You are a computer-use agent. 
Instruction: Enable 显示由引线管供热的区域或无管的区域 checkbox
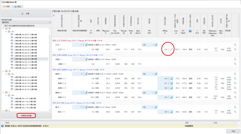[x=3, y=26]
